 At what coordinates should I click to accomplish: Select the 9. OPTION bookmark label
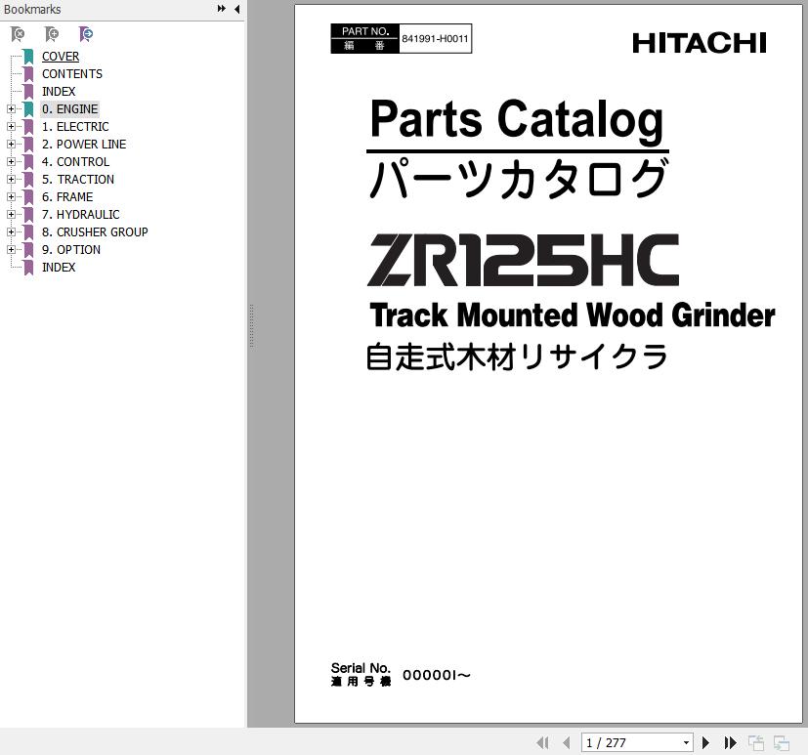point(71,250)
